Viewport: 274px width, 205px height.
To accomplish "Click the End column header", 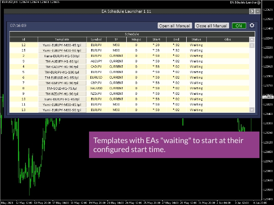I will tap(176, 40).
